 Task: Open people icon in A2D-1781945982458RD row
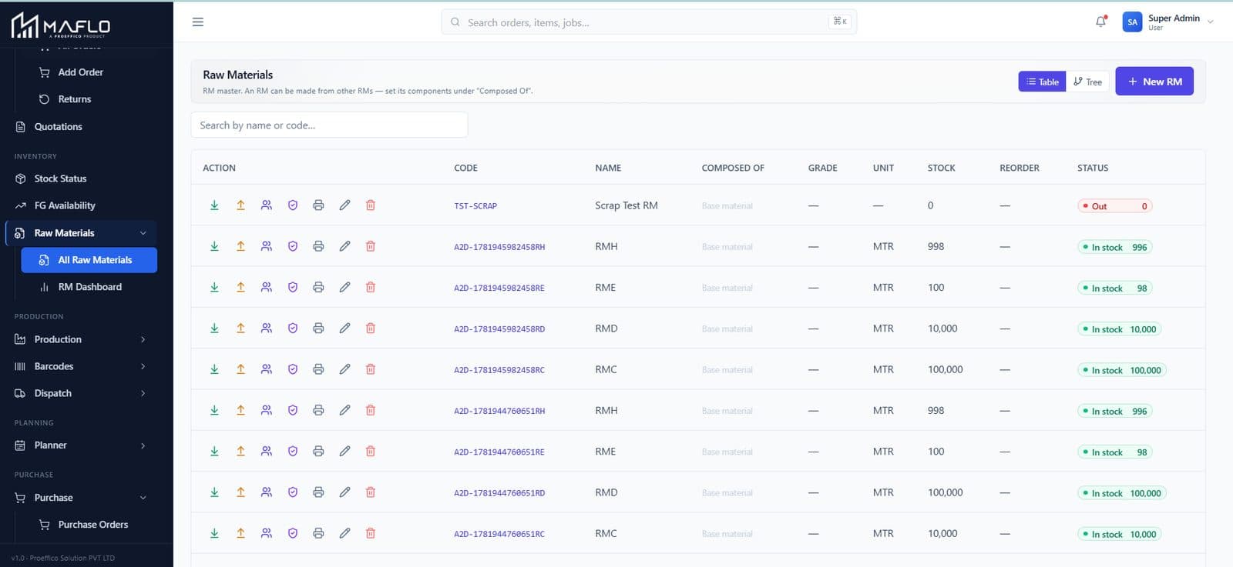pyautogui.click(x=267, y=328)
